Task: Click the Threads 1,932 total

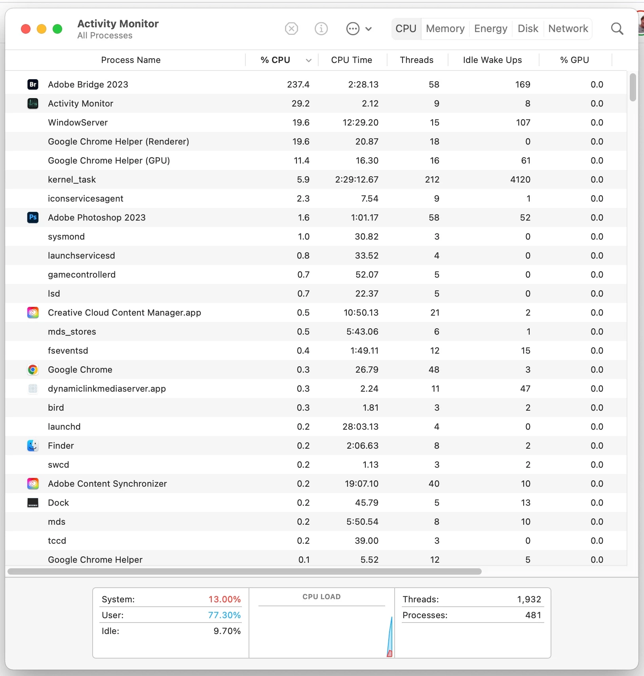Action: (529, 599)
